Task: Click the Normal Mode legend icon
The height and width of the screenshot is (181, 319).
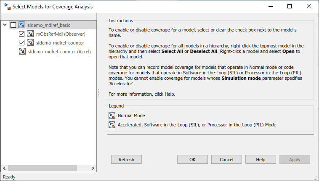Action: (x=112, y=115)
